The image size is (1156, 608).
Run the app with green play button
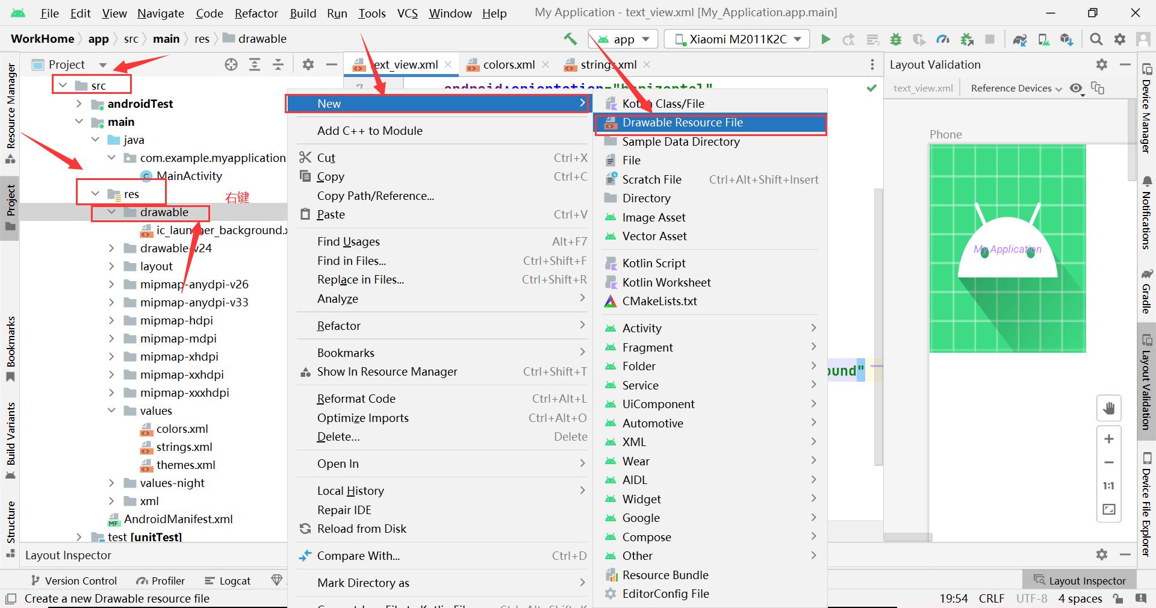tap(825, 39)
